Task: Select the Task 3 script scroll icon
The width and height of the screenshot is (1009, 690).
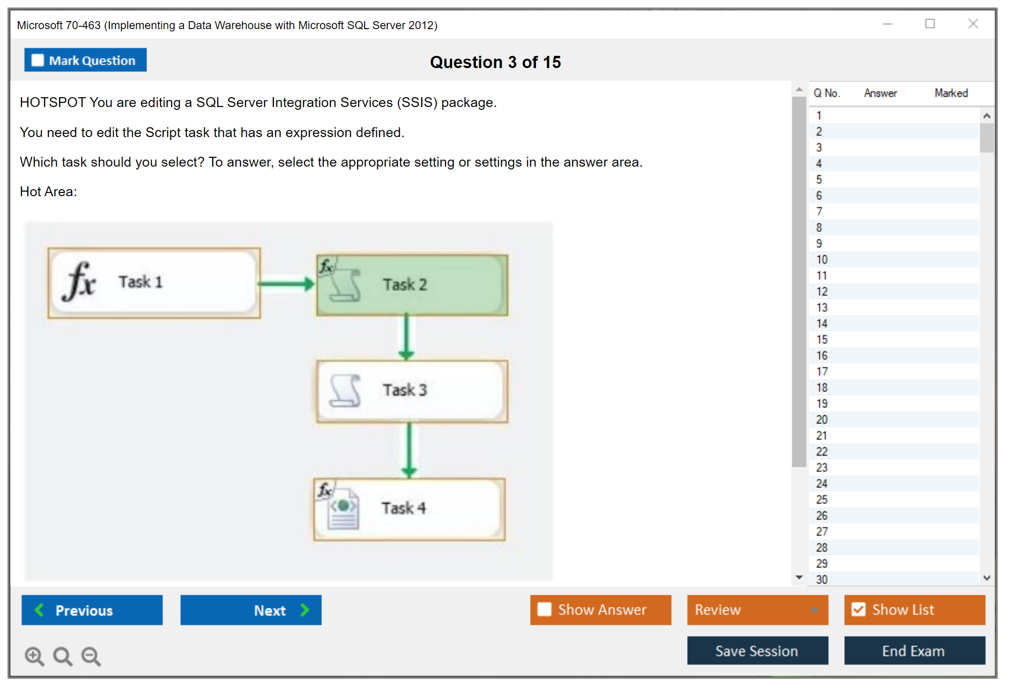Action: pyautogui.click(x=345, y=390)
